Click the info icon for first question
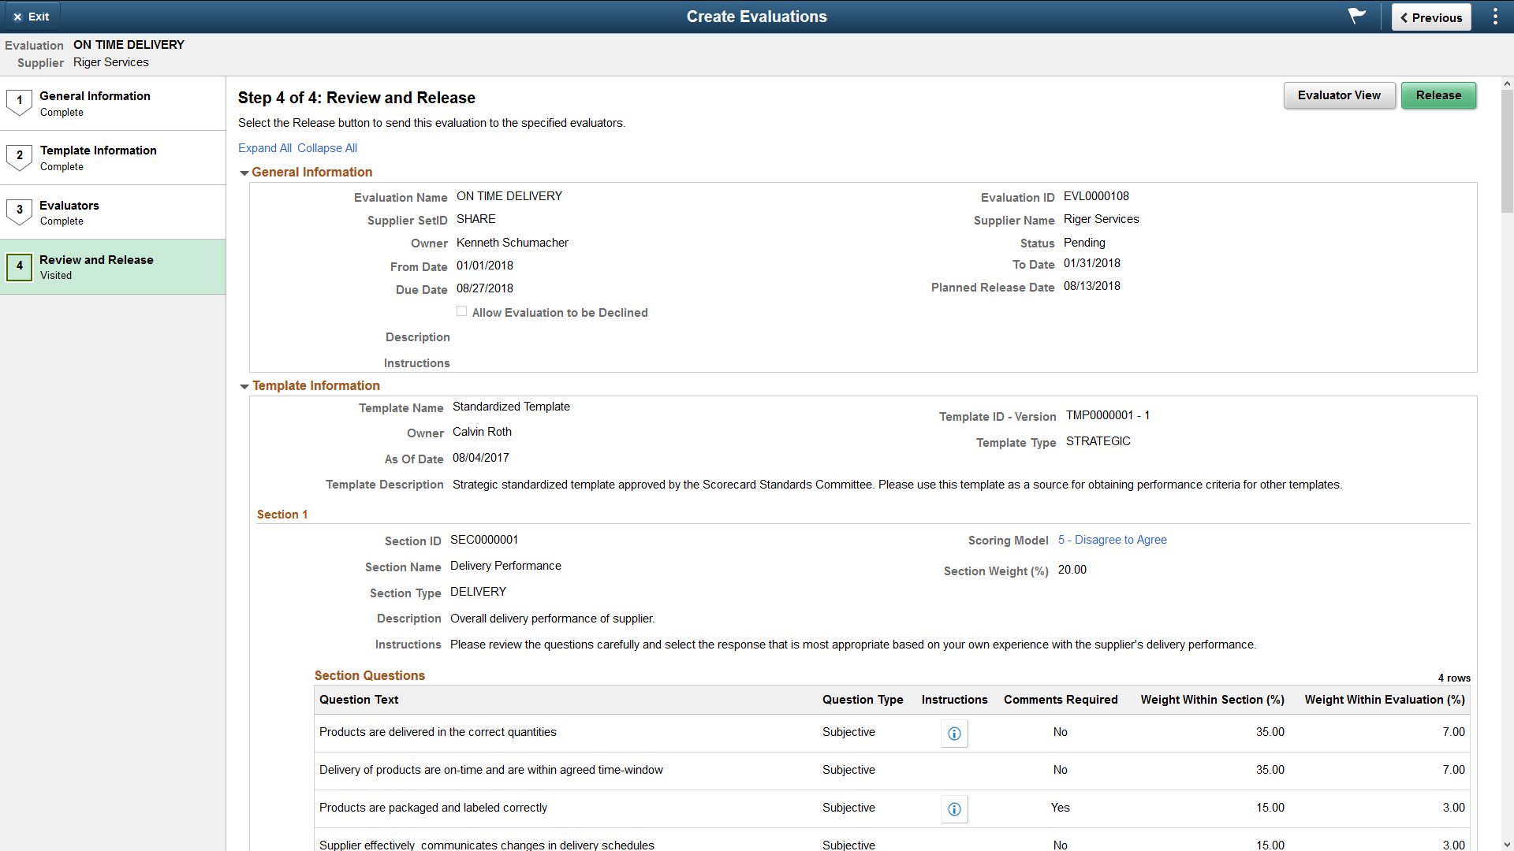 coord(953,731)
